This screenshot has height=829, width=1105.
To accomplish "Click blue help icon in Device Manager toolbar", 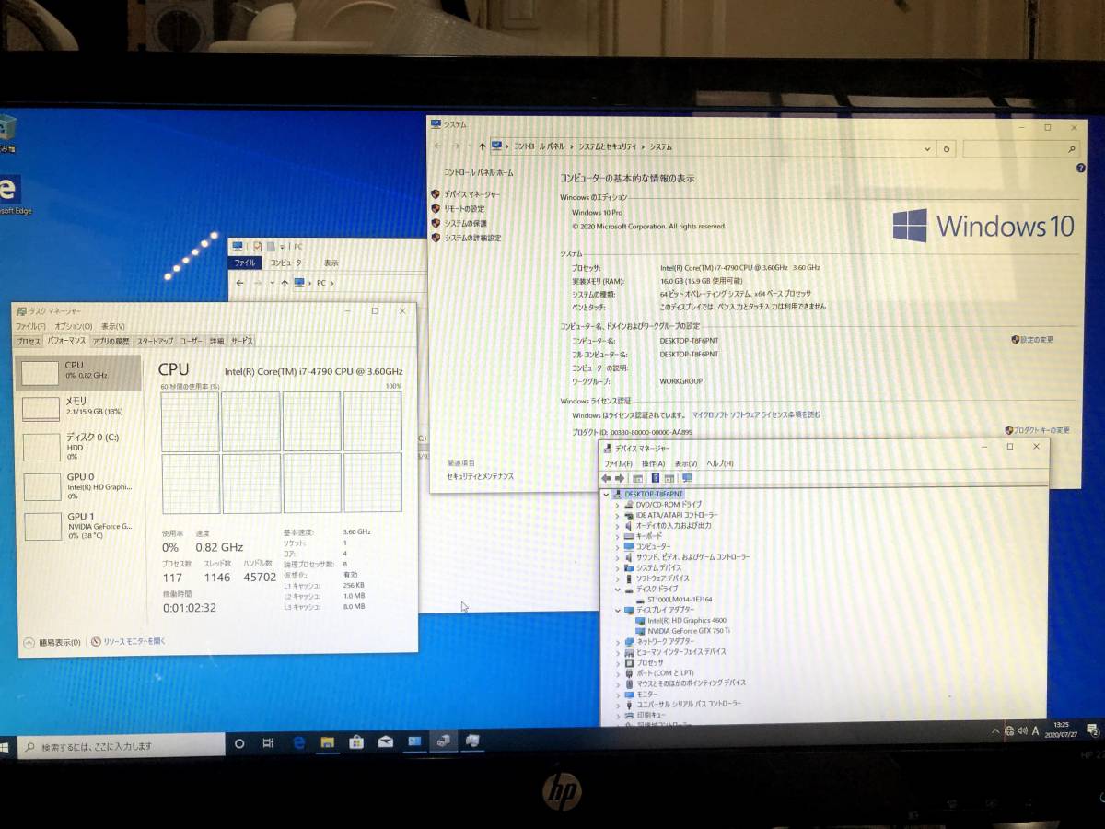I will pyautogui.click(x=655, y=478).
